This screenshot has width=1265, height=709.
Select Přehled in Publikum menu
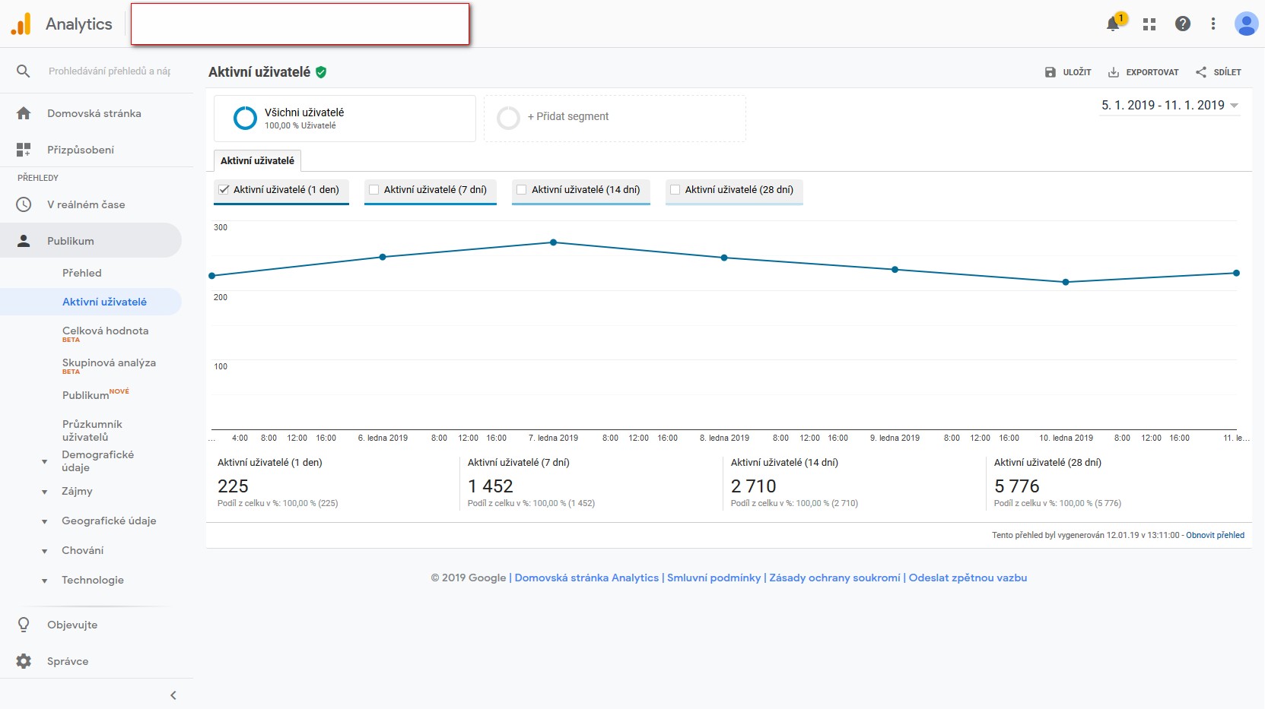tap(82, 273)
